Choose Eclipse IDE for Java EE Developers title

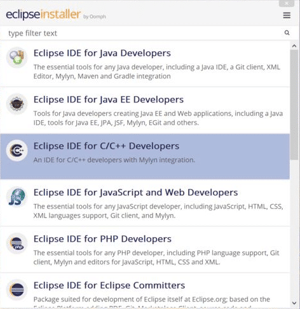click(109, 100)
